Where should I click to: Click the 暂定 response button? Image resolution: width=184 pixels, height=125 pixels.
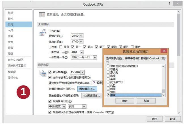pos(97,83)
